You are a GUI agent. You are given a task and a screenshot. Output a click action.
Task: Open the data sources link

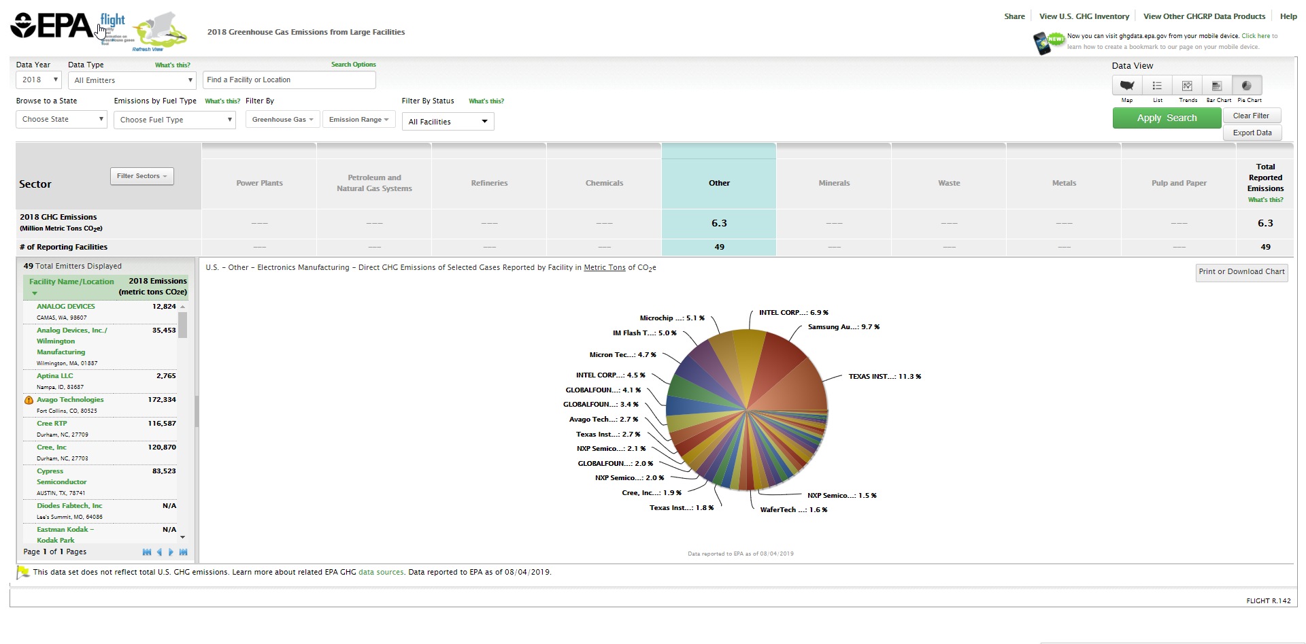point(381,573)
